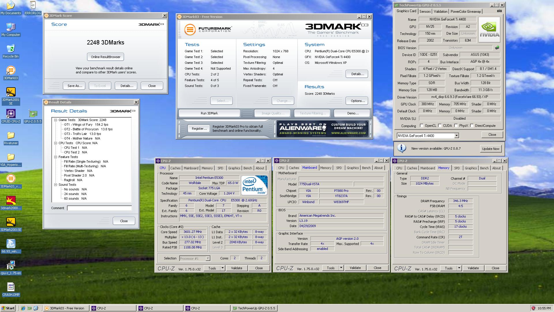Click the NVIDIA logo in GPU-Z
Viewport: 554px width, 312px height.
click(489, 30)
